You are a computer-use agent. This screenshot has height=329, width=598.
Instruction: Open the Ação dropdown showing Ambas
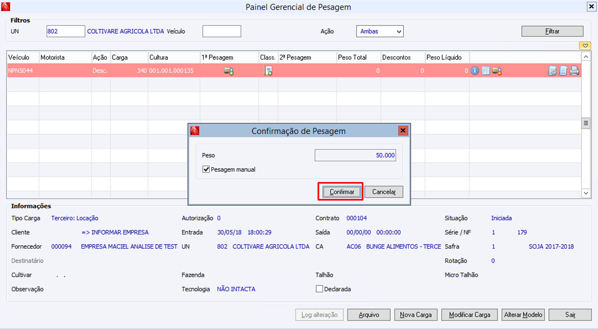(x=380, y=31)
